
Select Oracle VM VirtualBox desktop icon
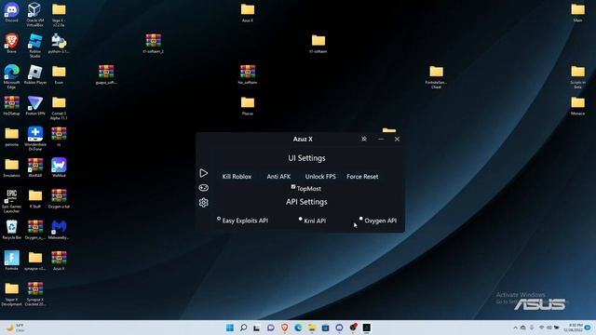tap(34, 15)
